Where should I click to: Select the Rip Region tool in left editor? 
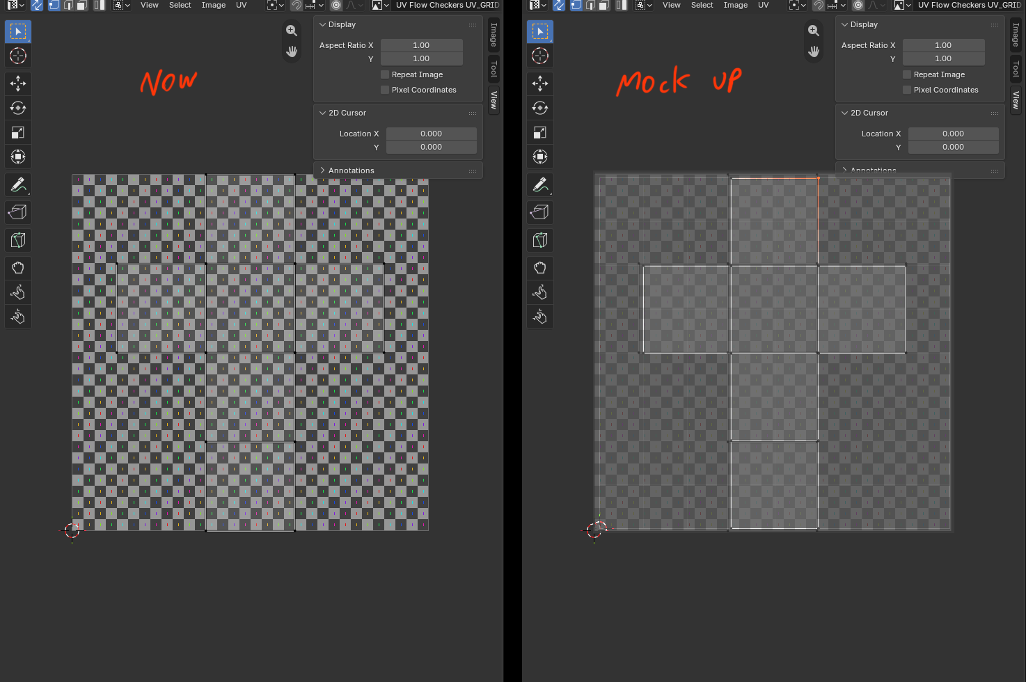(x=18, y=212)
